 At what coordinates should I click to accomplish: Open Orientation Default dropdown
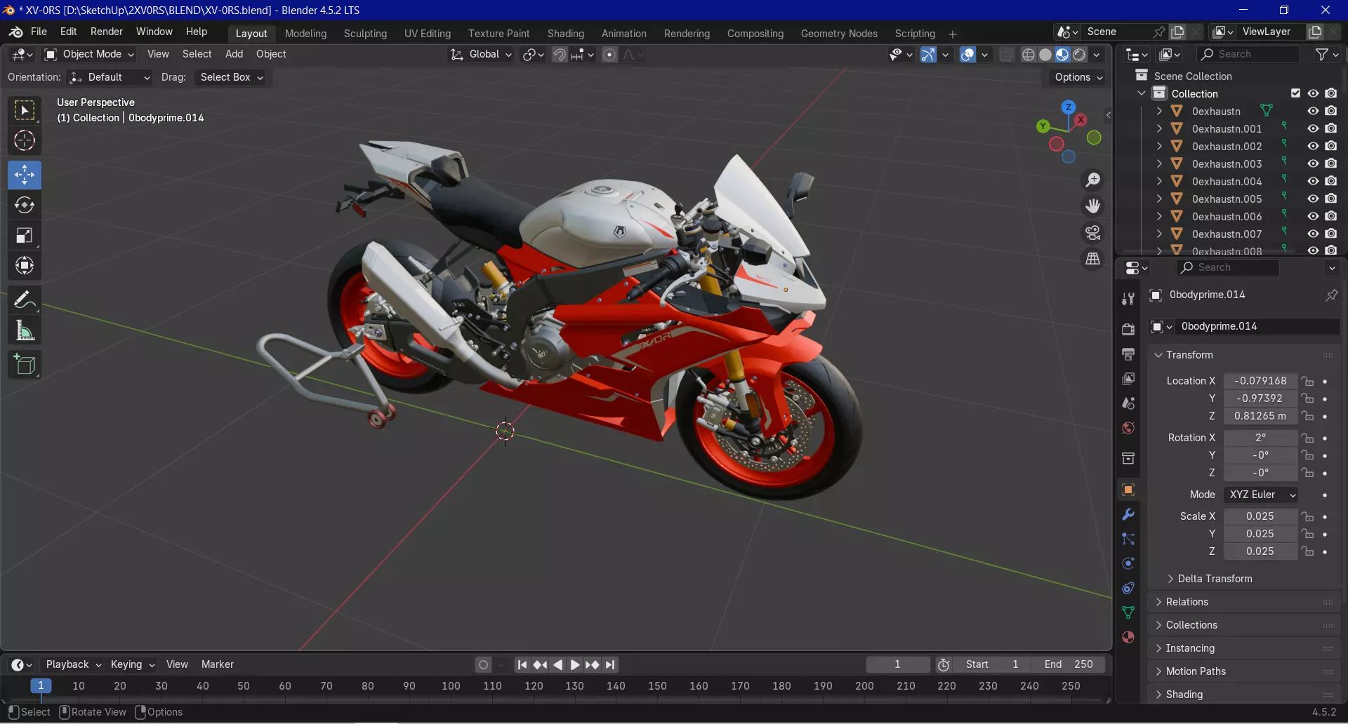110,77
